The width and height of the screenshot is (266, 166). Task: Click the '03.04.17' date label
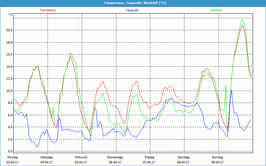pyautogui.click(x=12, y=162)
